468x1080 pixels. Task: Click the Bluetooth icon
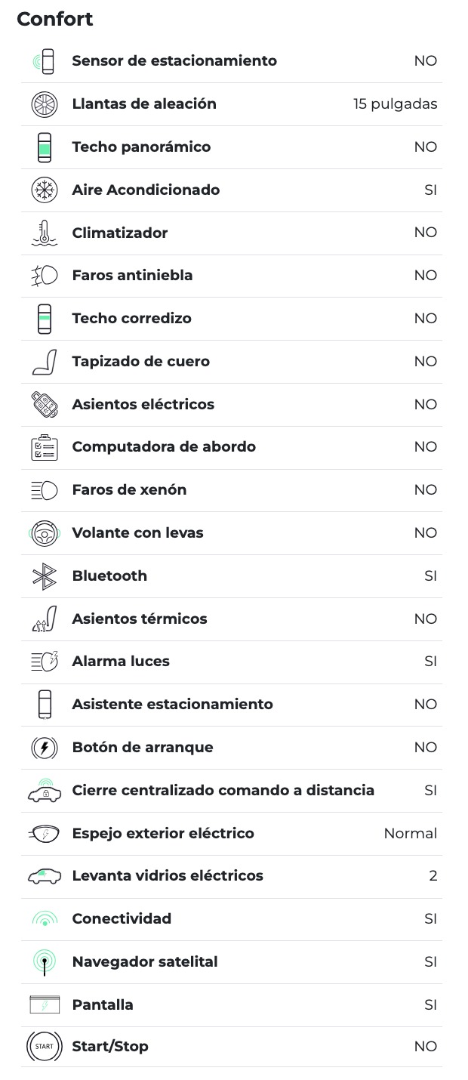[x=44, y=576]
